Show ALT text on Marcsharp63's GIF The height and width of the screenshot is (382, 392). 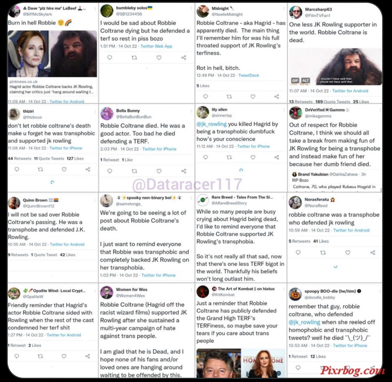305,80
